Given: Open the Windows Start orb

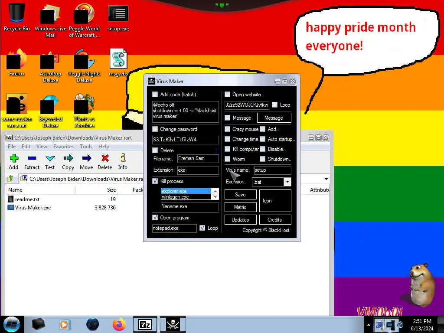Looking at the screenshot, I should tap(12, 324).
